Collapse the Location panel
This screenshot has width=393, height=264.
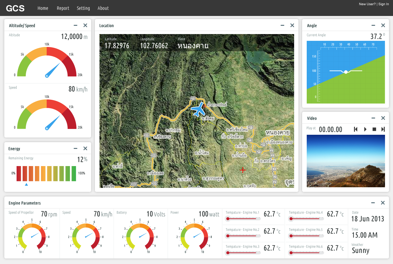click(282, 25)
